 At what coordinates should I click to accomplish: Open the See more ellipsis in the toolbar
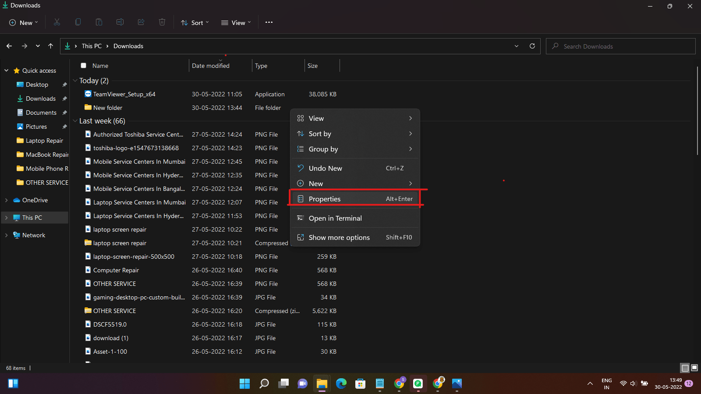tap(269, 22)
